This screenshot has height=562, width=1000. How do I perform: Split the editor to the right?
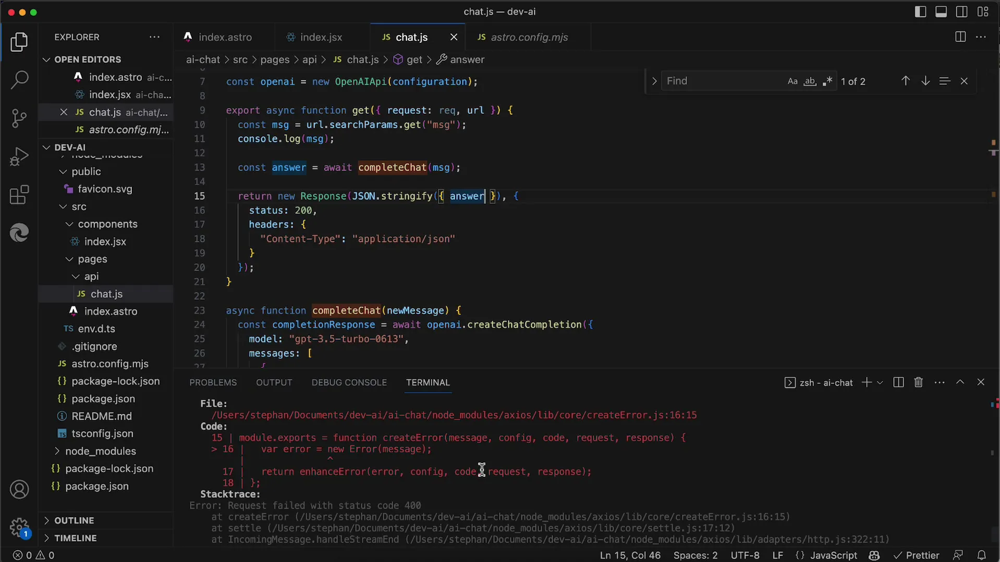click(960, 37)
